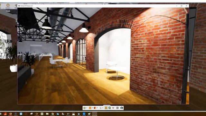The image size is (206, 116).
Task: Close the SimLab VR Viewer window
Action: pos(186,6)
